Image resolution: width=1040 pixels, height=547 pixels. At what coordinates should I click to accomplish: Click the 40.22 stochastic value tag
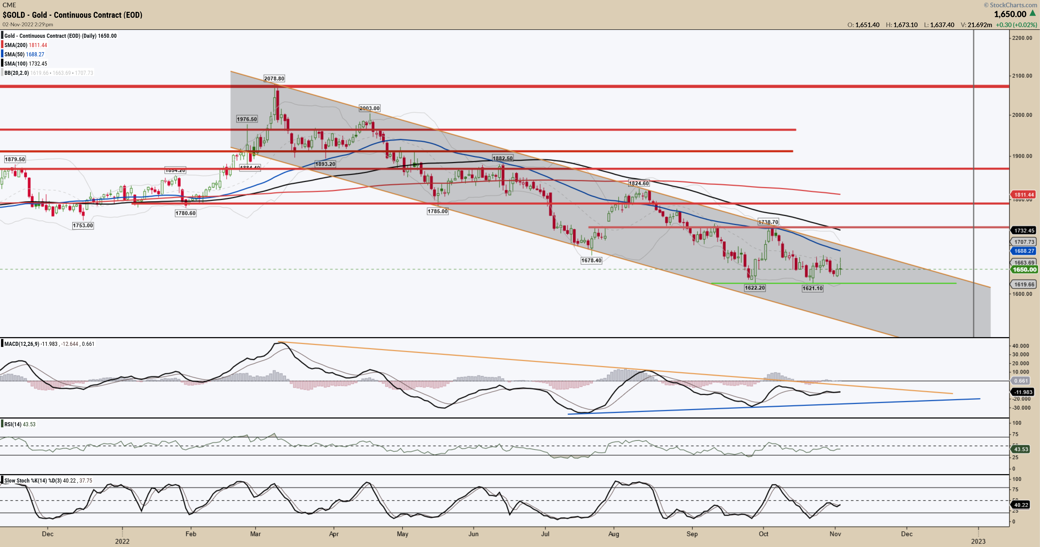pyautogui.click(x=1021, y=505)
